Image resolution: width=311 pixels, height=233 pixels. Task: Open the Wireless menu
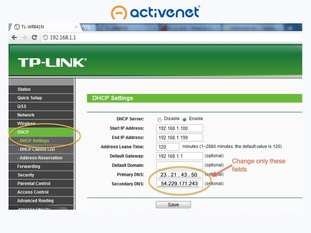[x=41, y=123]
